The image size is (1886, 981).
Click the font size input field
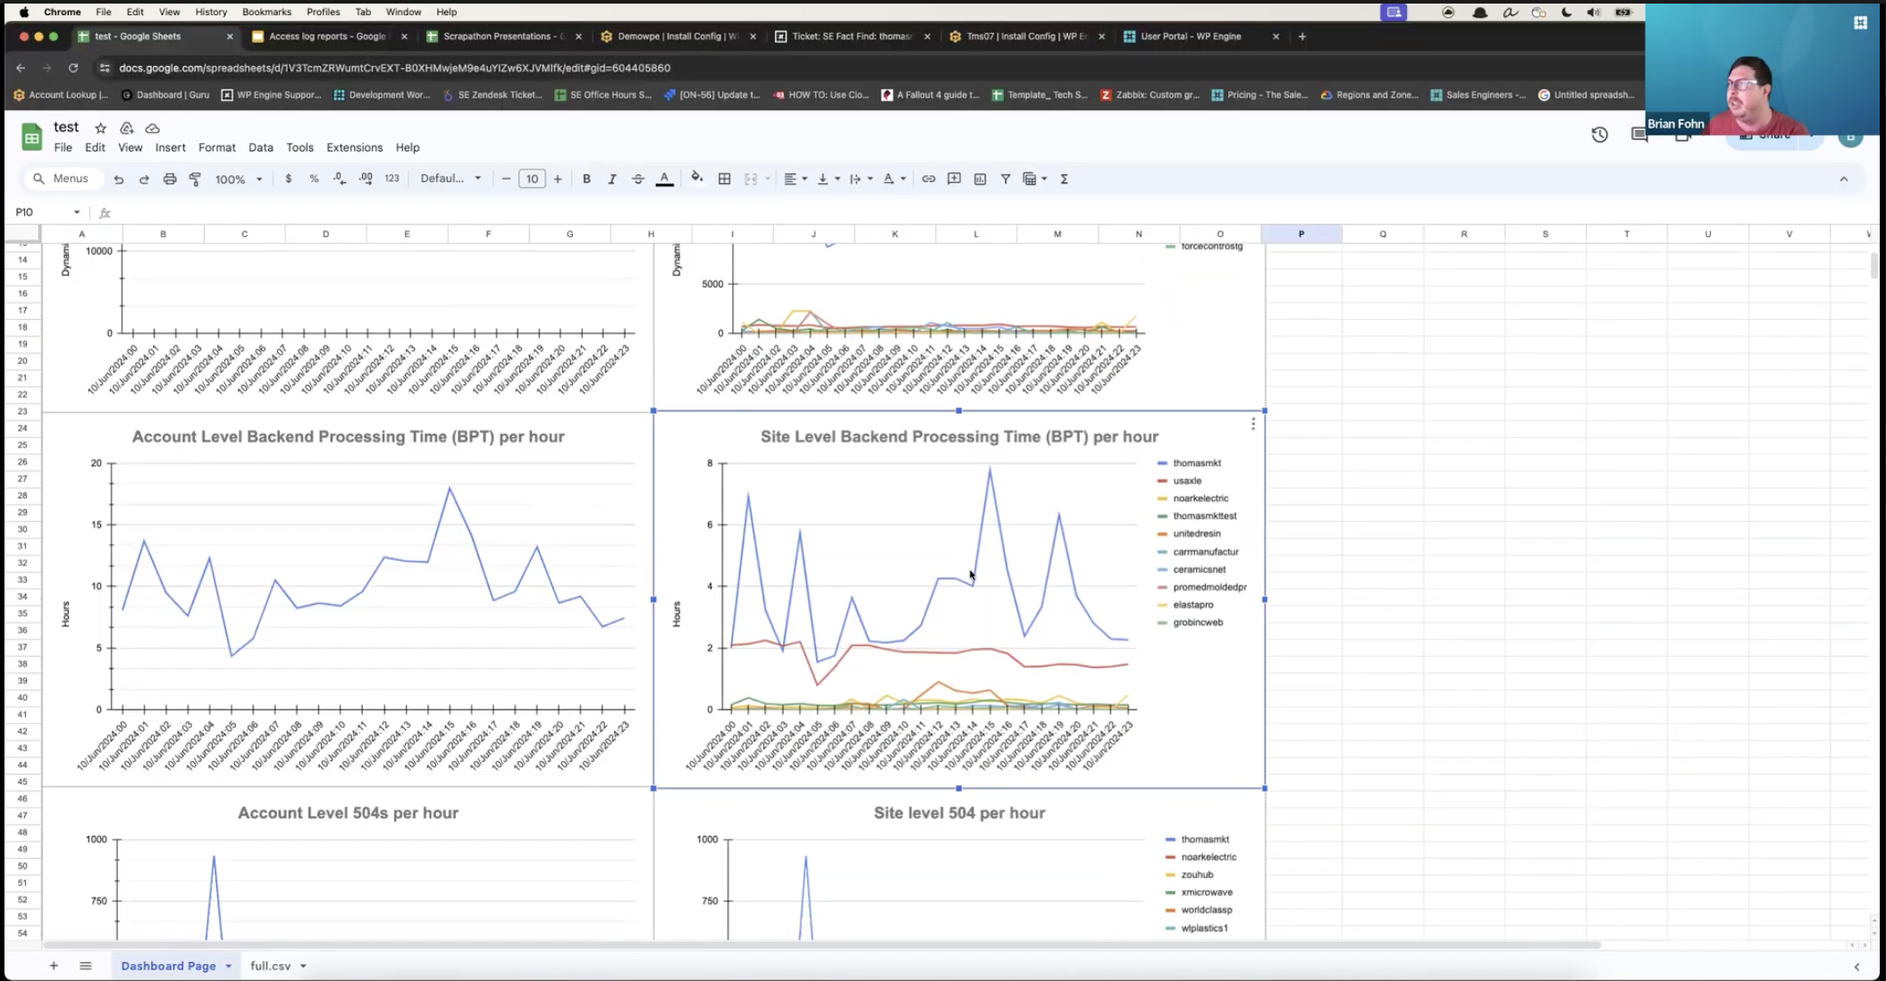[532, 179]
